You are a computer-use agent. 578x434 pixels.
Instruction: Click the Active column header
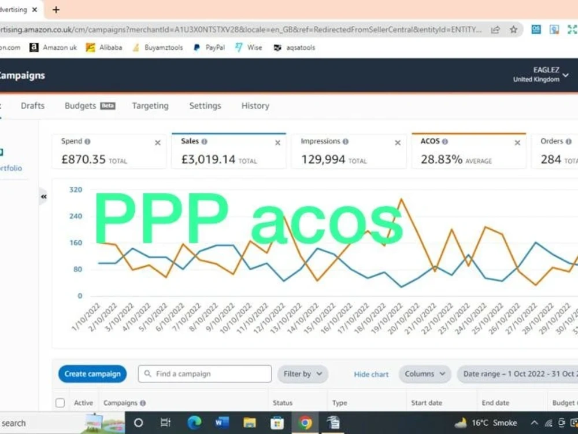pos(83,403)
